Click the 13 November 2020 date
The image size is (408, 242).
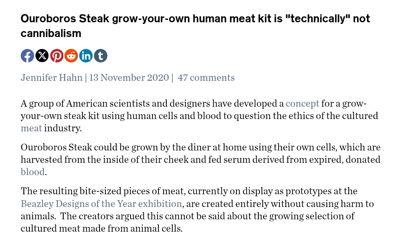point(129,78)
